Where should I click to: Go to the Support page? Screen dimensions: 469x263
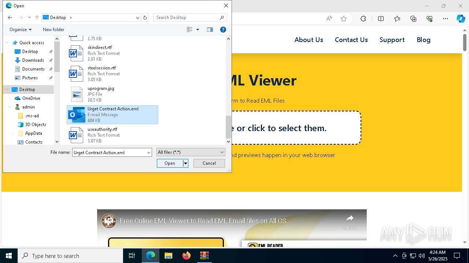coord(392,40)
